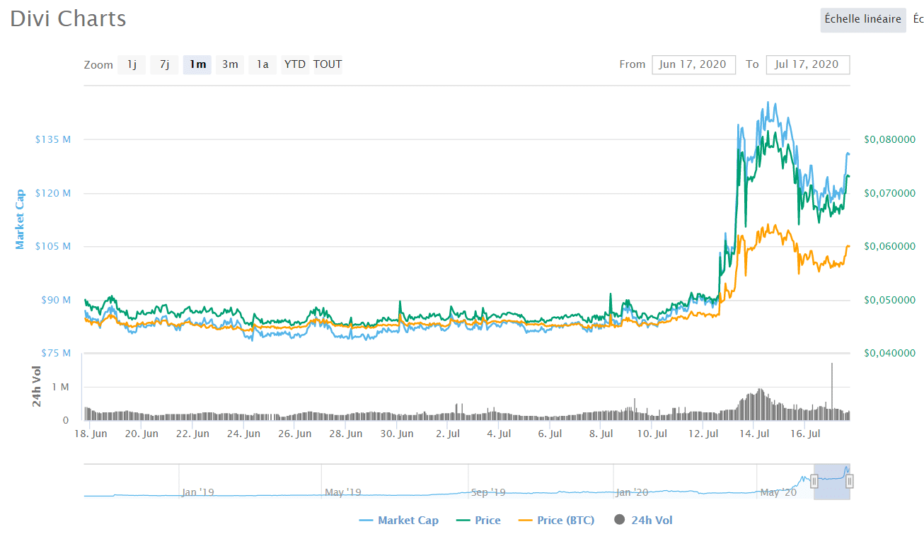The width and height of the screenshot is (924, 534).
Task: Select the 7j zoom range
Action: 164,64
